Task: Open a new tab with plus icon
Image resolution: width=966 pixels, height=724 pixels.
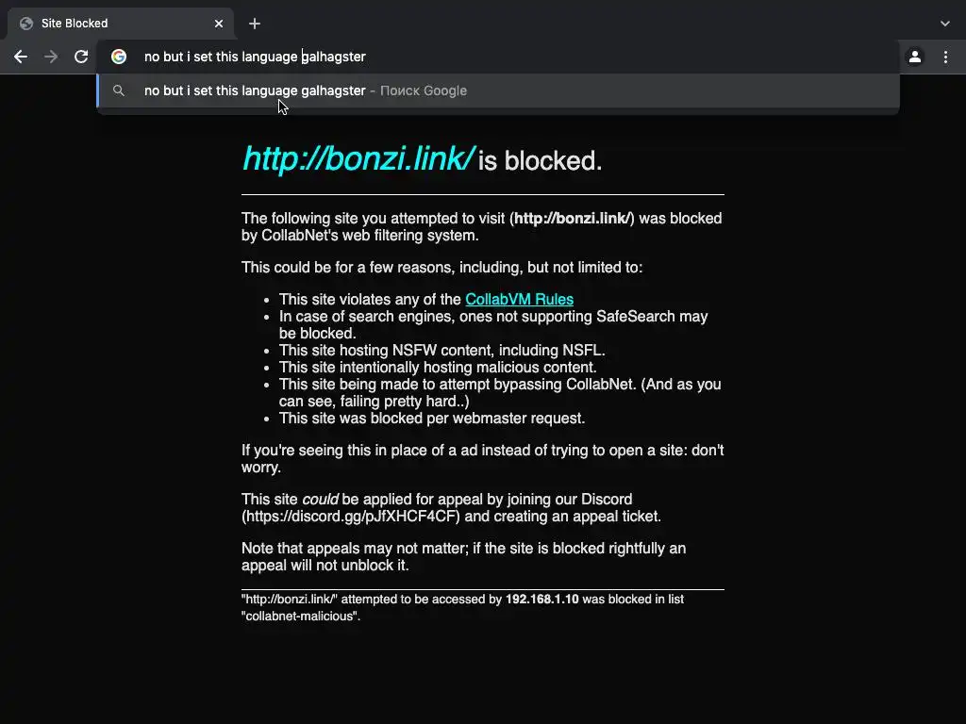Action: (x=255, y=24)
